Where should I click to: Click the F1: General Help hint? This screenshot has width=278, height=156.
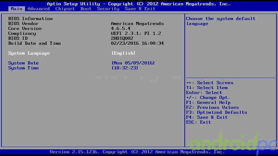(x=208, y=103)
